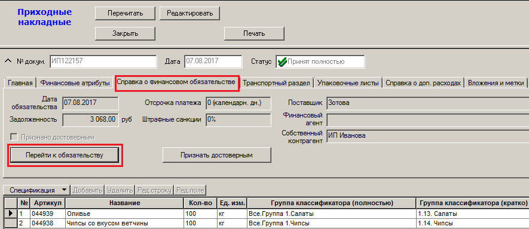Image resolution: width=529 pixels, height=229 pixels.
Task: Select row 1 using the arrow row marker
Action: click(x=11, y=213)
